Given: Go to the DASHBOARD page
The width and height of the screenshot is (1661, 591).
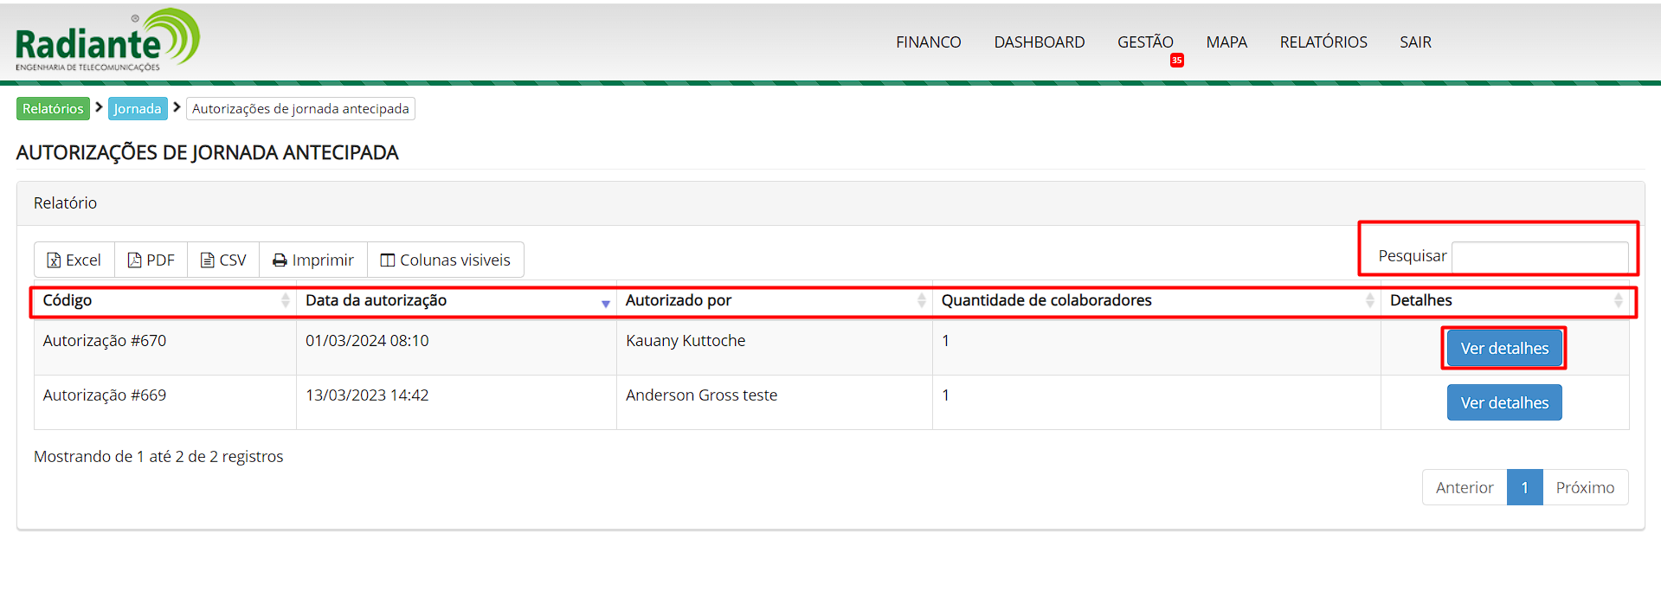Looking at the screenshot, I should 1039,42.
